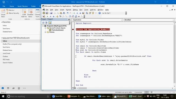
Task: Open the File menu in VBA editor
Action: pyautogui.click(x=47, y=10)
